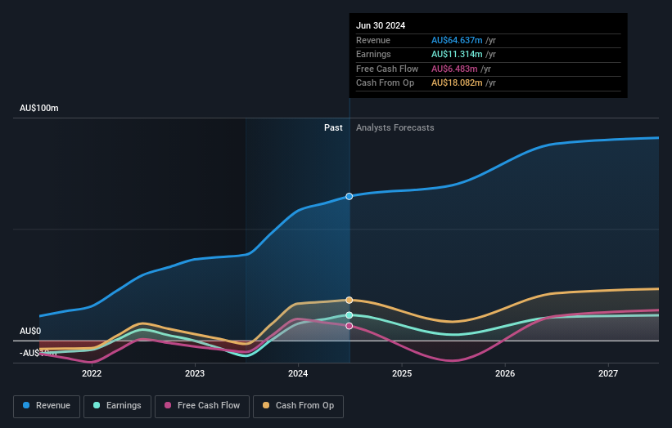Image resolution: width=672 pixels, height=428 pixels.
Task: Click the Jun 30 2024 tooltip date
Action: pos(381,25)
